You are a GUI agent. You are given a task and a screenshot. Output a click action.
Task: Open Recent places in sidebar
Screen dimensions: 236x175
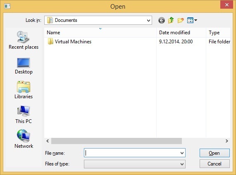tap(24, 40)
